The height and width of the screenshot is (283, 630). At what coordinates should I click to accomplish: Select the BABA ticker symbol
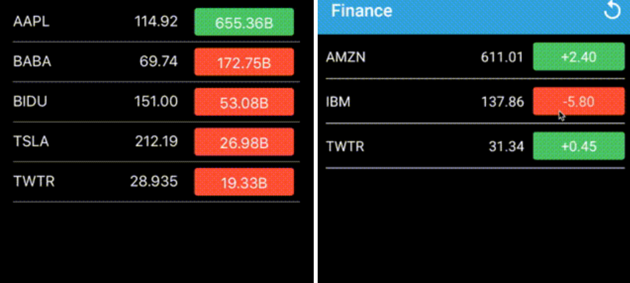(32, 62)
